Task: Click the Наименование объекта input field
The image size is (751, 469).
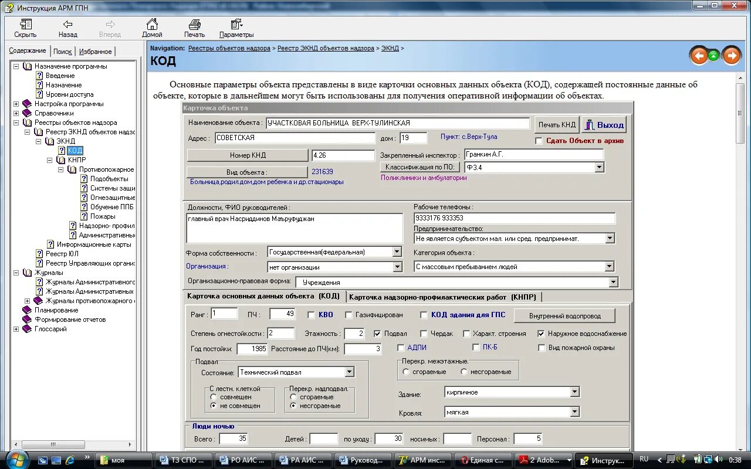Action: [x=398, y=123]
